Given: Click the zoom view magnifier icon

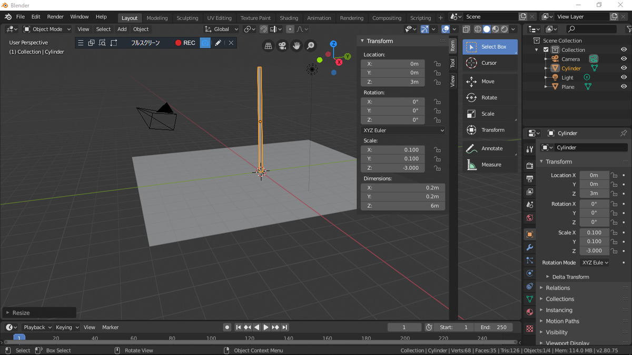Looking at the screenshot, I should (x=311, y=46).
